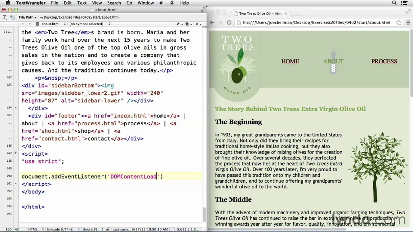The height and width of the screenshot is (232, 413).
Task: Open the #! menu
Action: click(161, 3)
